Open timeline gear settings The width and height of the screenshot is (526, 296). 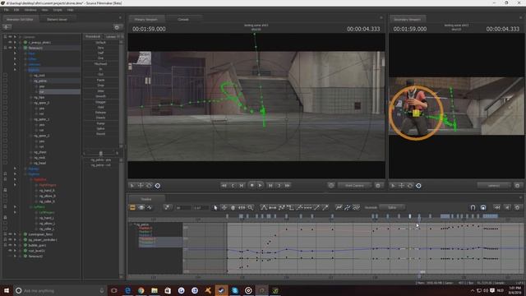click(517, 208)
